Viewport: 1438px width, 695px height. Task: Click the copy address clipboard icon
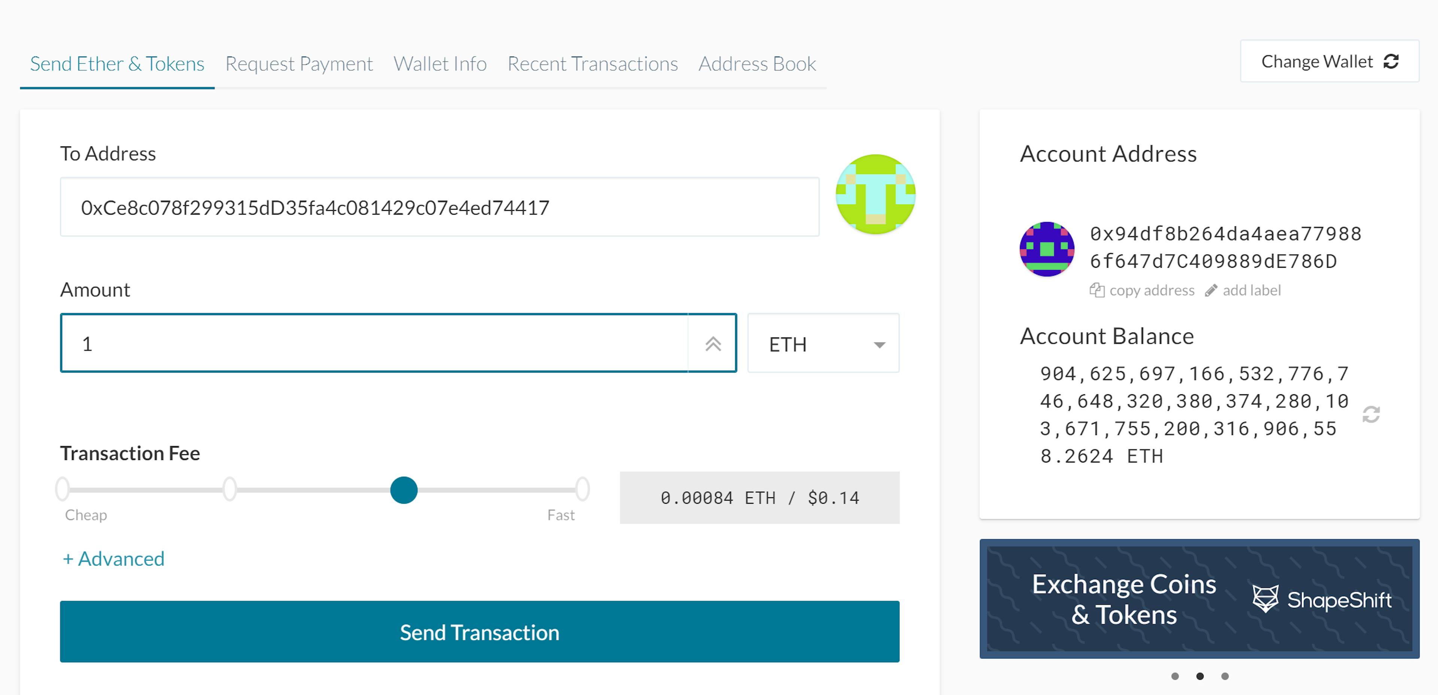tap(1097, 290)
